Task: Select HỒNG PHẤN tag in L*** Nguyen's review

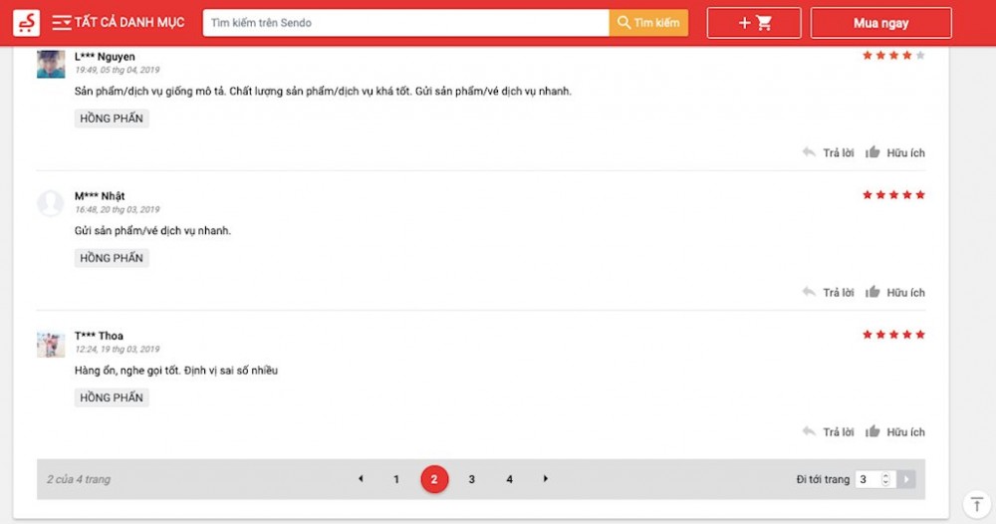Action: point(112,119)
